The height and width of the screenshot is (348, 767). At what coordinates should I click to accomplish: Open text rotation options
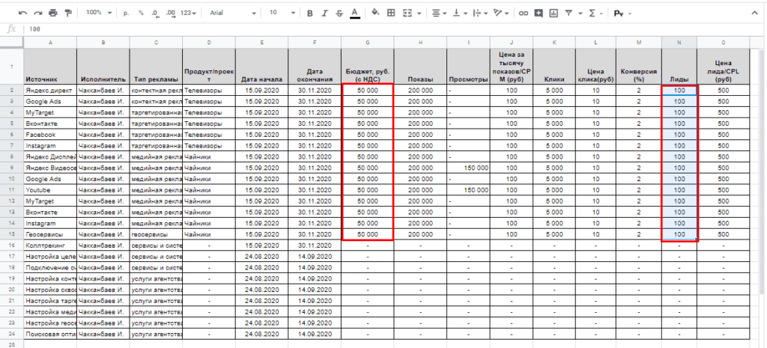pyautogui.click(x=501, y=13)
